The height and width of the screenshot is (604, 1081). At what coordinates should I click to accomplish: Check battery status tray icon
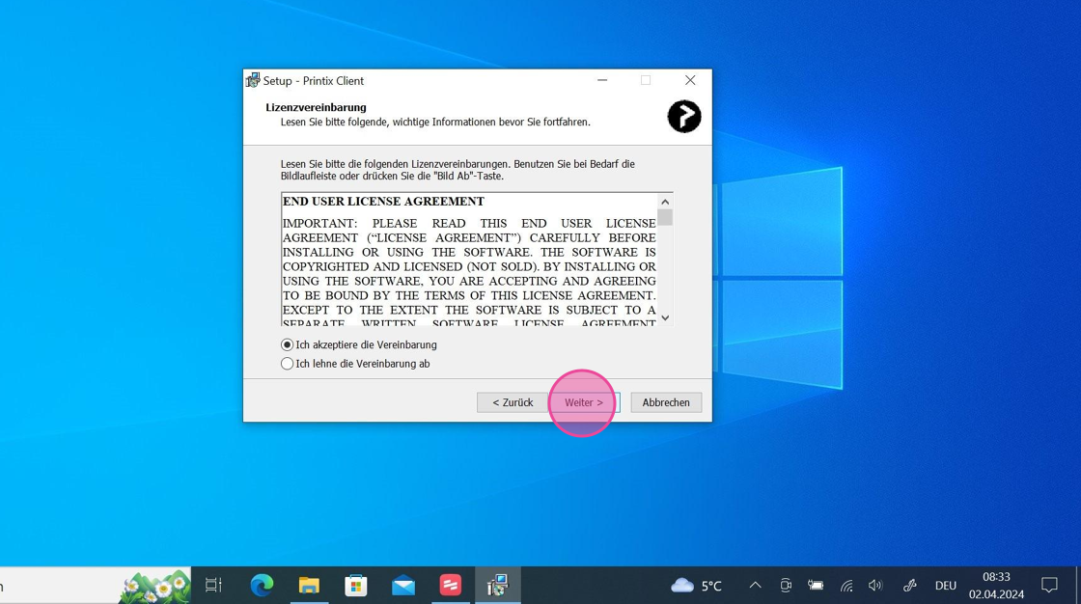coord(816,586)
